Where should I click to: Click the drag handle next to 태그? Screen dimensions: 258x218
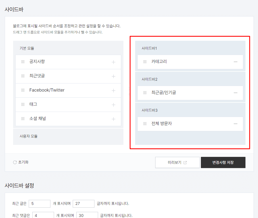point(23,104)
